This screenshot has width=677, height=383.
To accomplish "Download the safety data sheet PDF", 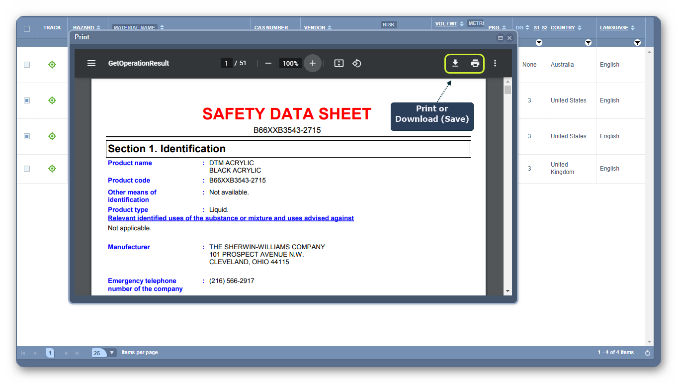I will (455, 63).
